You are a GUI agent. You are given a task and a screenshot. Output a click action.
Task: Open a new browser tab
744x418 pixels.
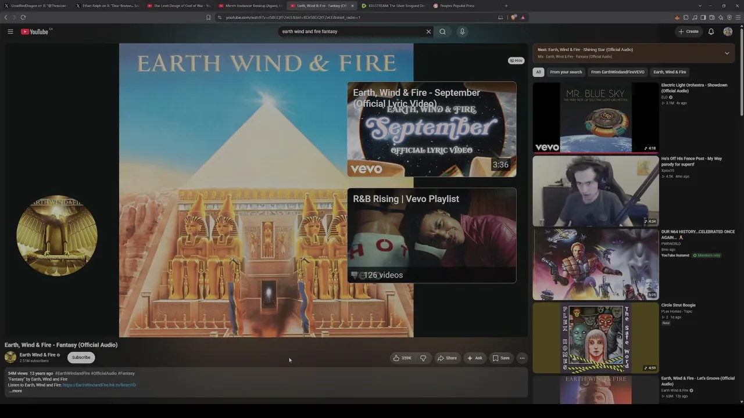(506, 6)
